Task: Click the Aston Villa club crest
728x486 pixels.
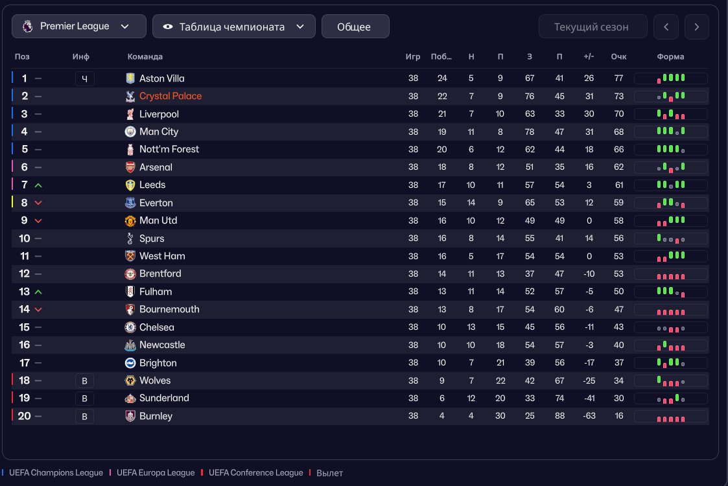Action: pos(130,78)
